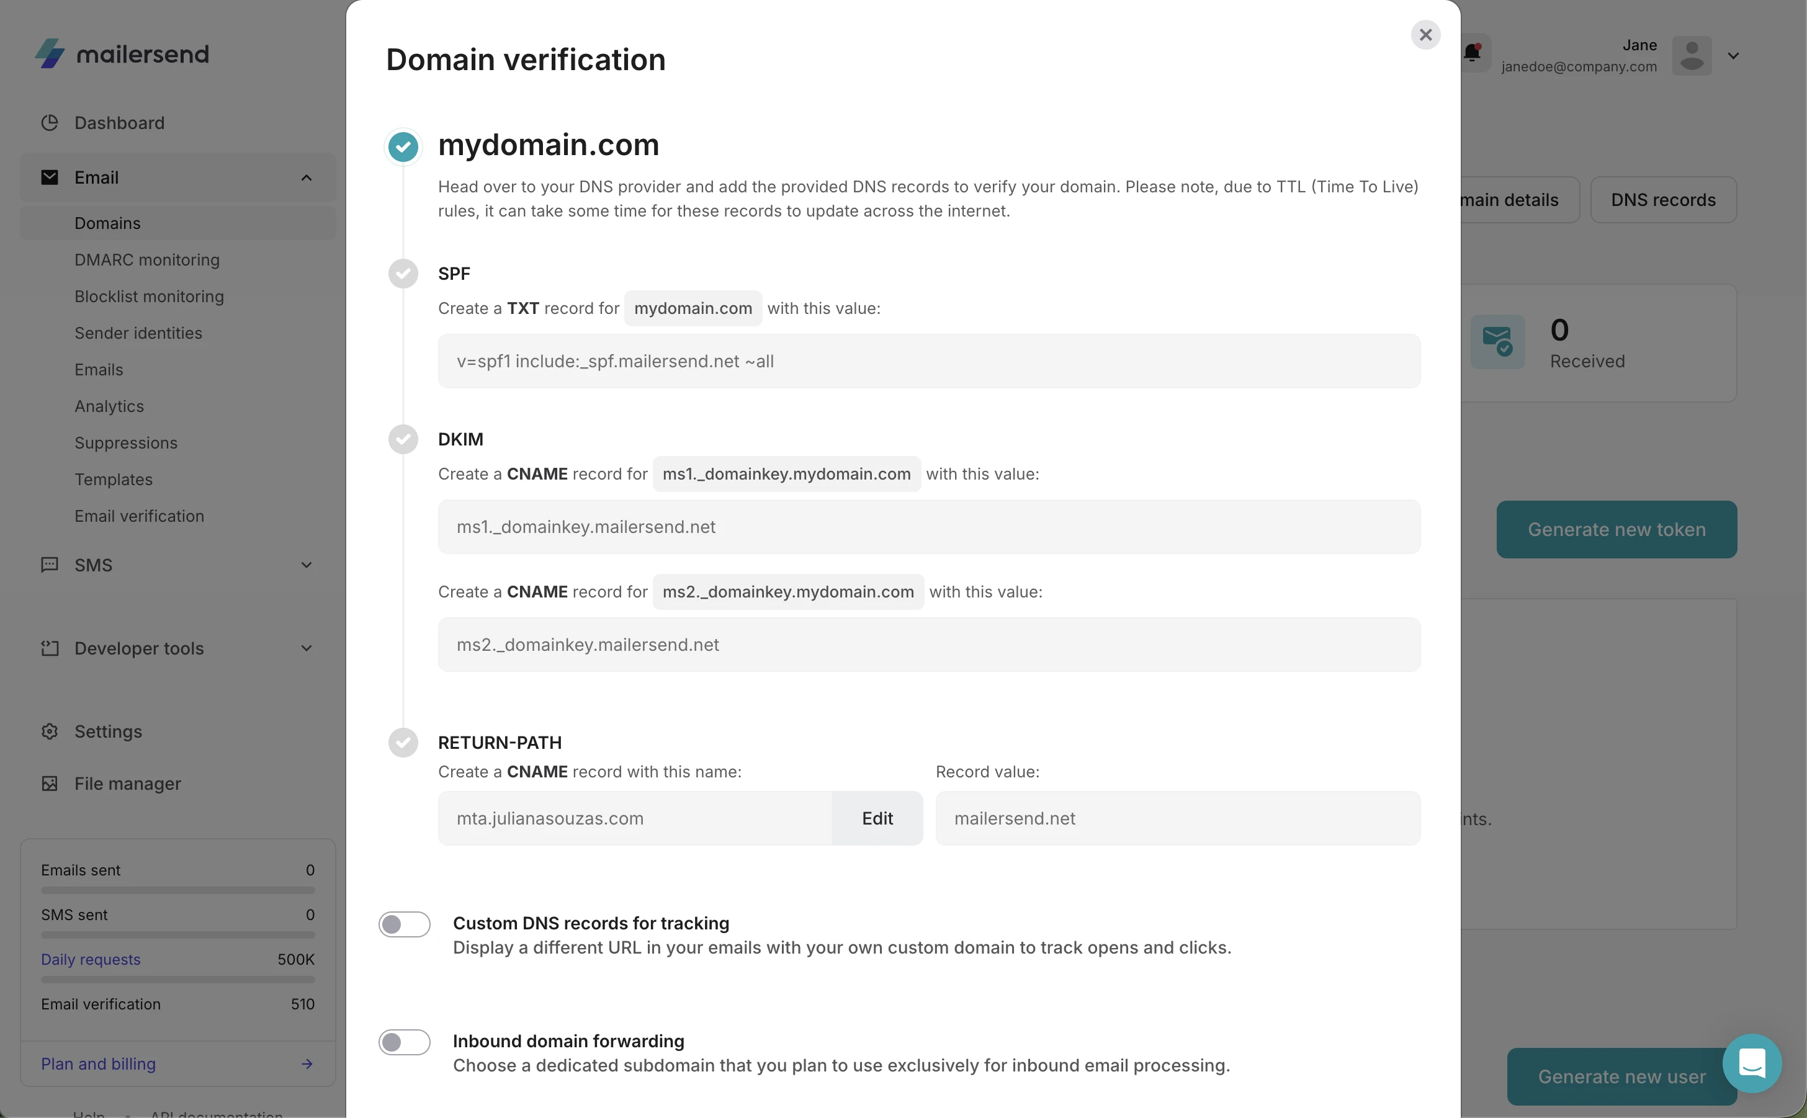Click the mailersend logo
The image size is (1807, 1118).
point(122,53)
